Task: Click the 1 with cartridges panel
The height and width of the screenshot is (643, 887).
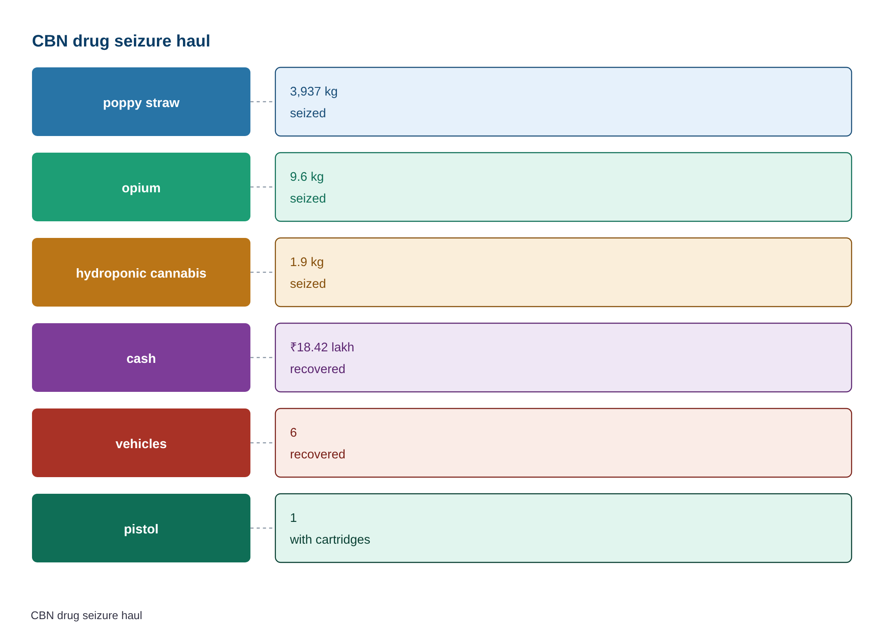Action: [563, 528]
